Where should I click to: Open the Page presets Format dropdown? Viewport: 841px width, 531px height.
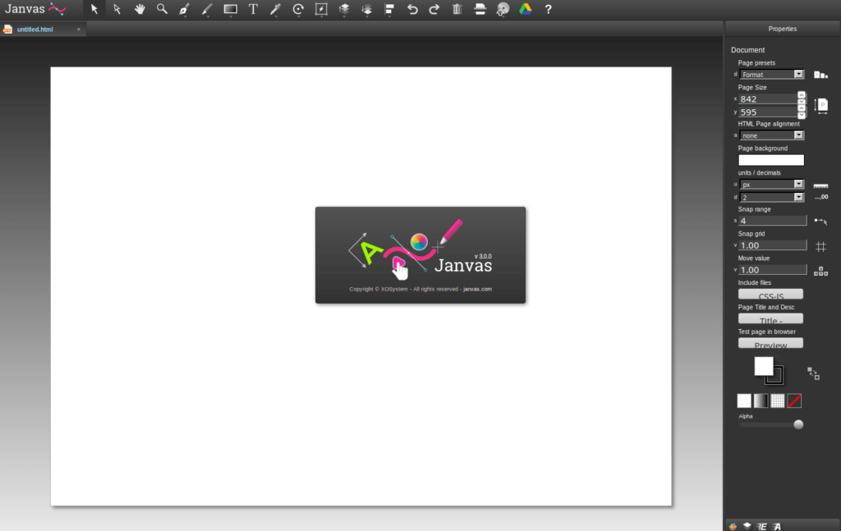click(771, 74)
